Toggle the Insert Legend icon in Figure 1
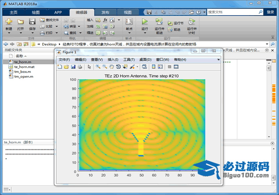This screenshot has height=195, width=279. [x=160, y=67]
